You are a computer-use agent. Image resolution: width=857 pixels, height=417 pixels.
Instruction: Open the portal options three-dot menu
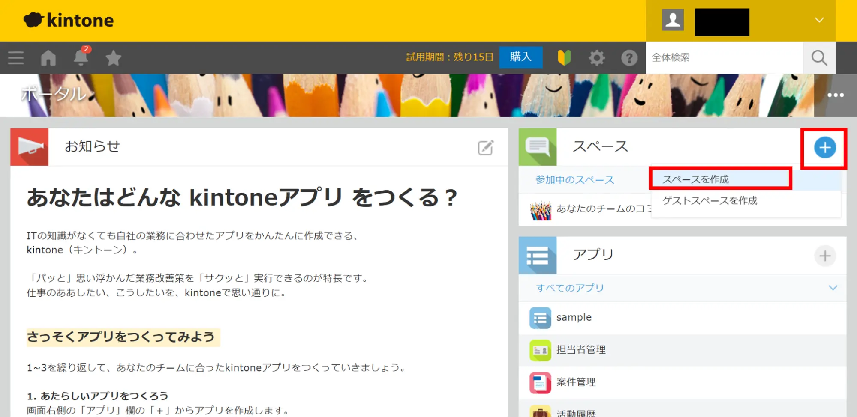[835, 95]
